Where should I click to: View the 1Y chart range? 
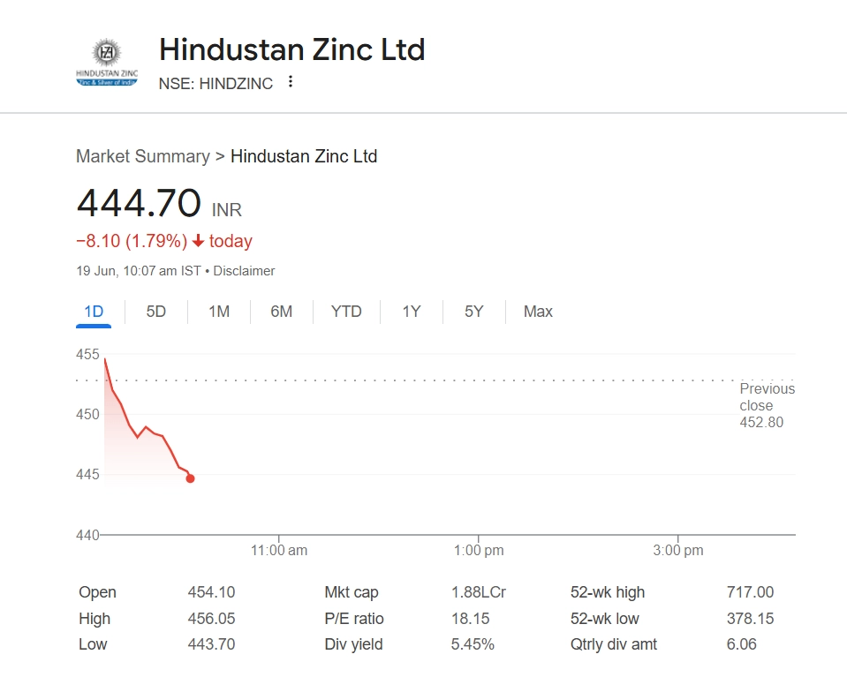pyautogui.click(x=412, y=312)
